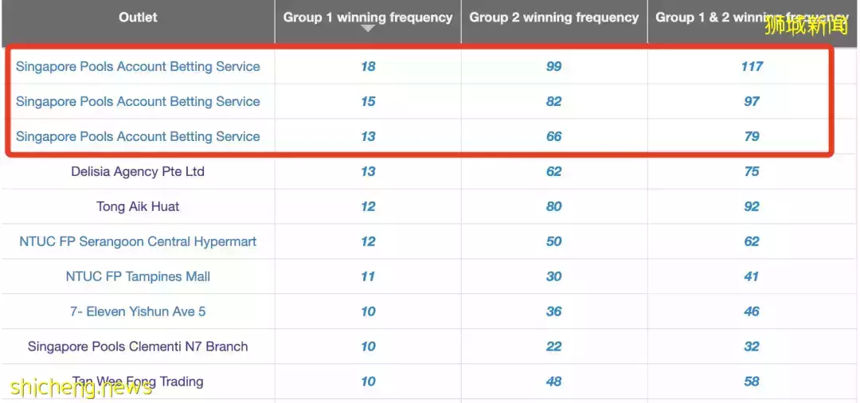
Task: Sort by the Outlet column header
Action: (x=138, y=18)
